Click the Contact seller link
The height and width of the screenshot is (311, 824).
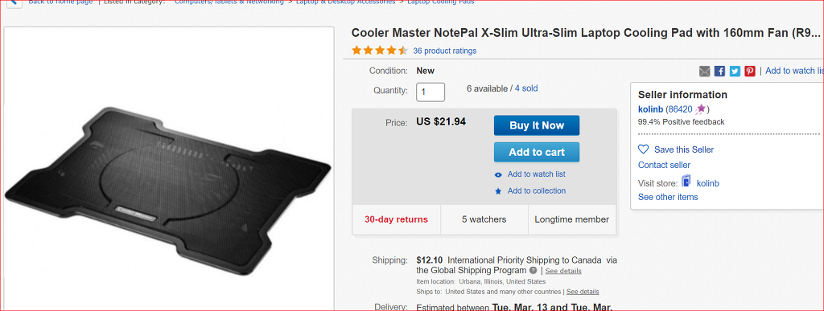click(x=664, y=165)
